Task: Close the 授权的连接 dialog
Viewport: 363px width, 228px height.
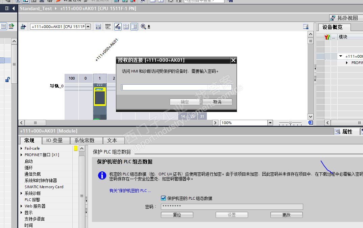Action: point(233,60)
